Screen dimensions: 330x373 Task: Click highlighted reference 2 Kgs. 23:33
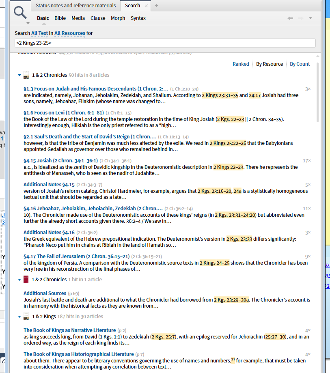point(239,239)
